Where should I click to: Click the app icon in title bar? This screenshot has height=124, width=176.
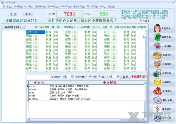pos(3,2)
